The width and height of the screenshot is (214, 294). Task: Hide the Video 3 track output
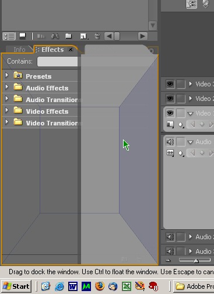170,84
